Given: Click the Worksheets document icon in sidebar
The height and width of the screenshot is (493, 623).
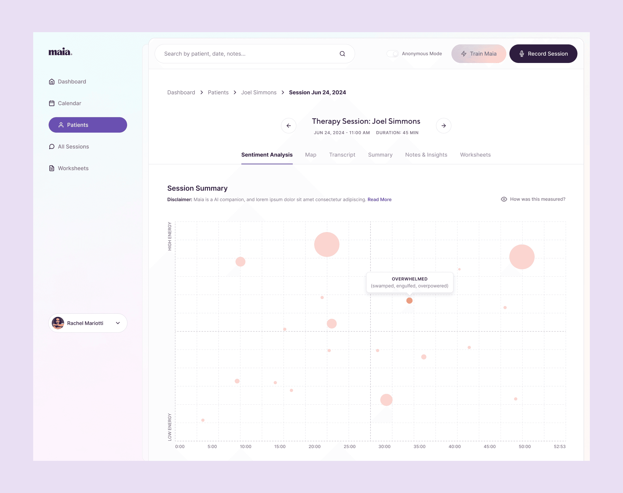Looking at the screenshot, I should coord(52,168).
